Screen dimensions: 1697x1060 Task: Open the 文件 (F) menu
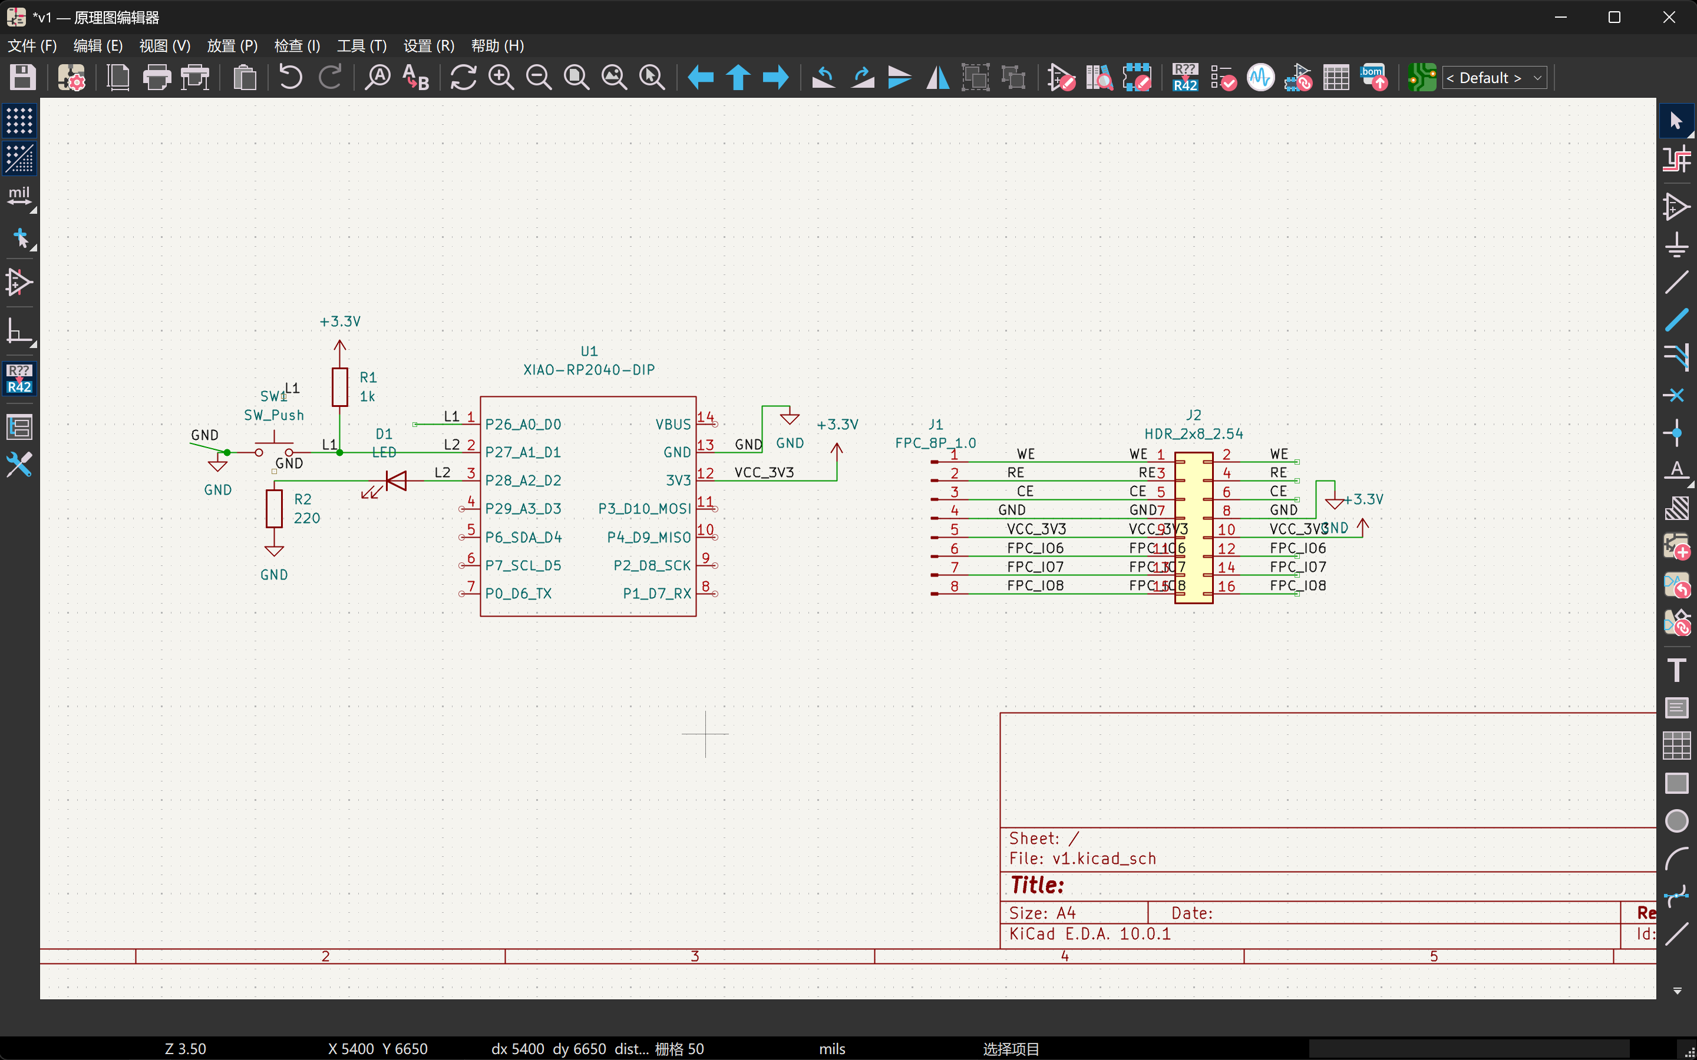tap(32, 45)
